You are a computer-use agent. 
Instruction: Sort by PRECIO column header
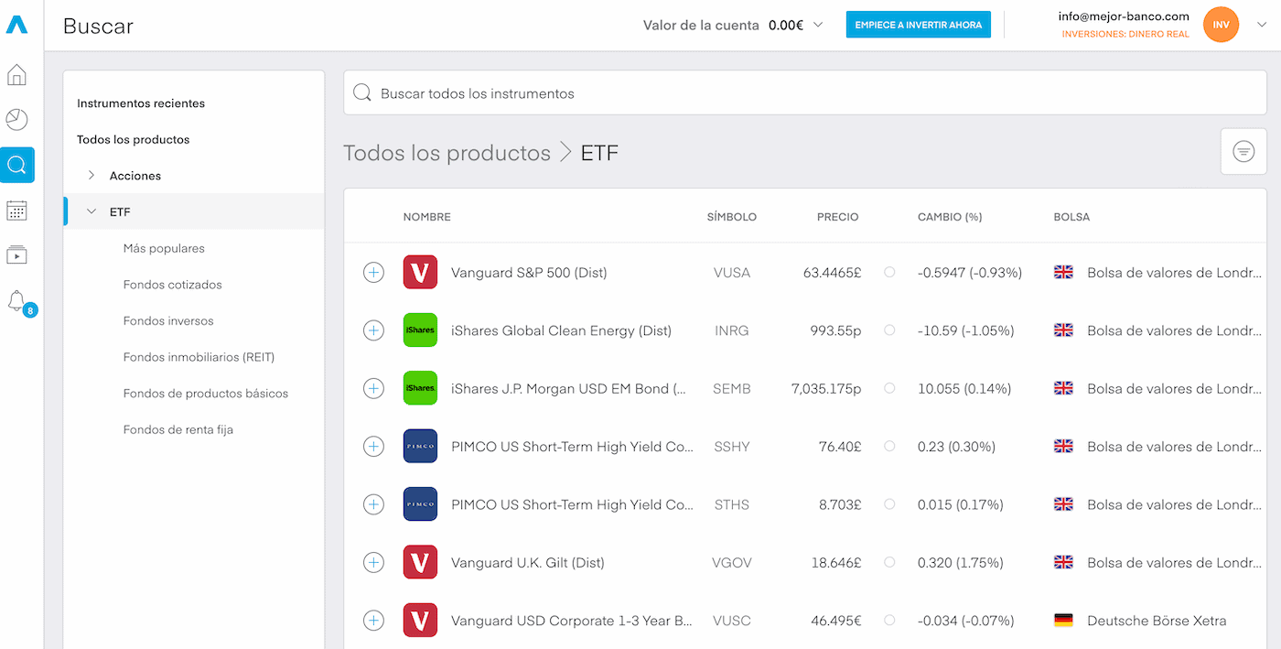tap(838, 217)
